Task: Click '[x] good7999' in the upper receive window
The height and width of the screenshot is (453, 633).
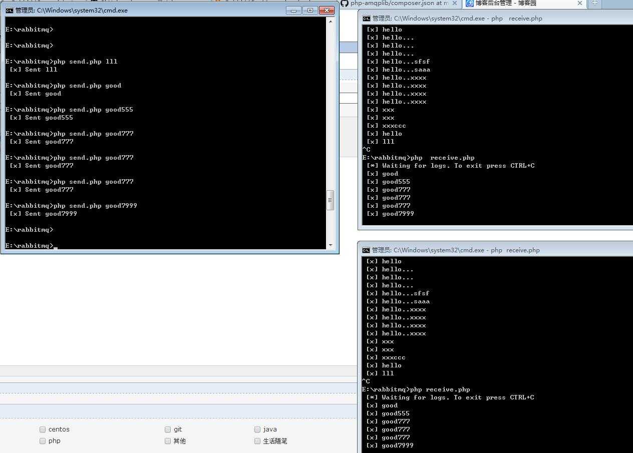Action: pos(390,214)
